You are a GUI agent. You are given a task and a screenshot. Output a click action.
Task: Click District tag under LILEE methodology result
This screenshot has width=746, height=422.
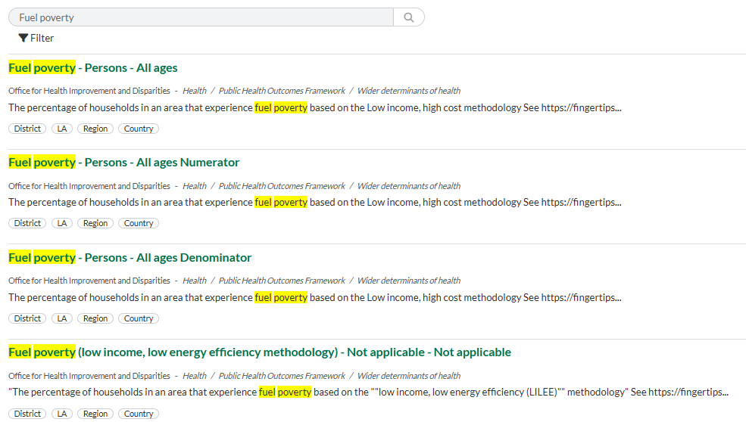[27, 414]
